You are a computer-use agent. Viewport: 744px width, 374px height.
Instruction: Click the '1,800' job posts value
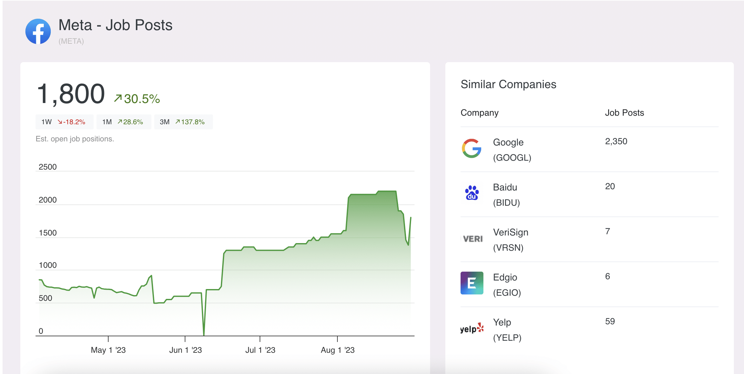tap(71, 94)
